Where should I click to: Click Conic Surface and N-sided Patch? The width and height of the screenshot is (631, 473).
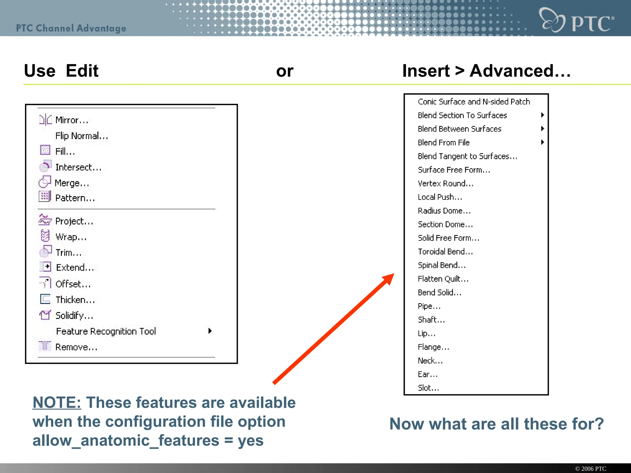point(474,102)
